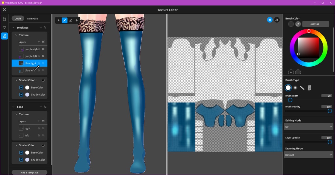Screen dimensions: 335x175
Task: Uncheck stockings Shade Color checkbox
Action: [x=21, y=94]
